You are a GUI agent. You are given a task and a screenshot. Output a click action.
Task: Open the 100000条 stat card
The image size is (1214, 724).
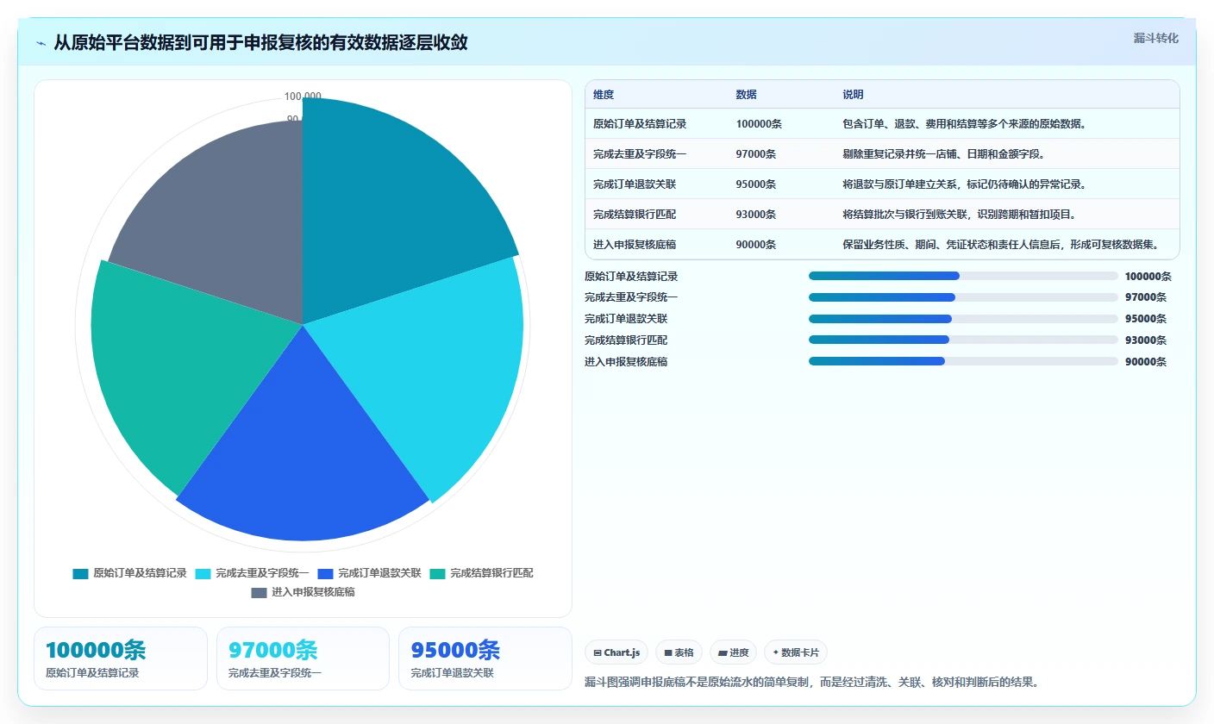point(121,658)
